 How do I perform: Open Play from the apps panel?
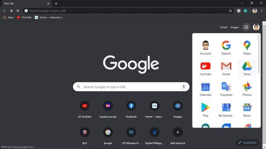click(205, 110)
